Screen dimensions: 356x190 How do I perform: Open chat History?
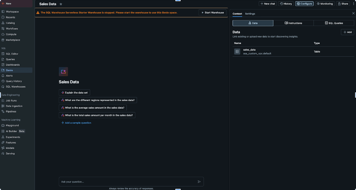tap(286, 4)
